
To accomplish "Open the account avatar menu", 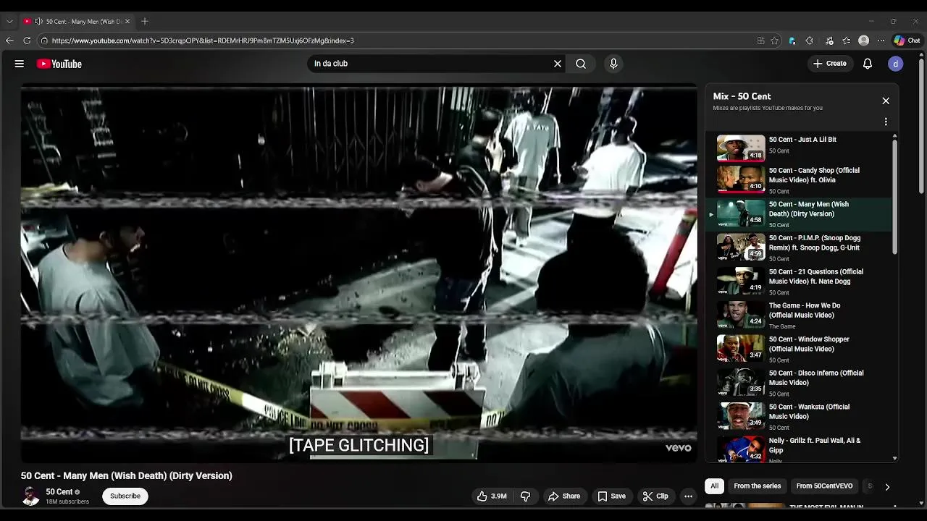I will tap(896, 64).
